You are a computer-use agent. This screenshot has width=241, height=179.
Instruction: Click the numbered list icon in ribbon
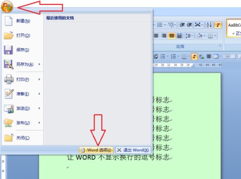click(x=160, y=25)
